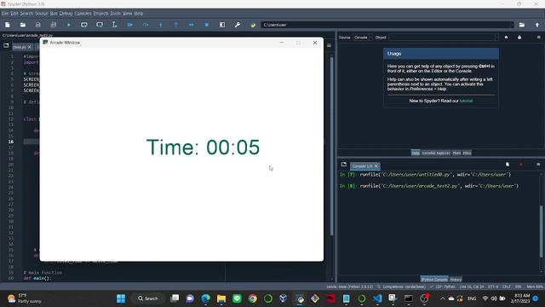This screenshot has height=307, width=545.
Task: Run cell and advance toolbar icon
Action: pos(100,25)
